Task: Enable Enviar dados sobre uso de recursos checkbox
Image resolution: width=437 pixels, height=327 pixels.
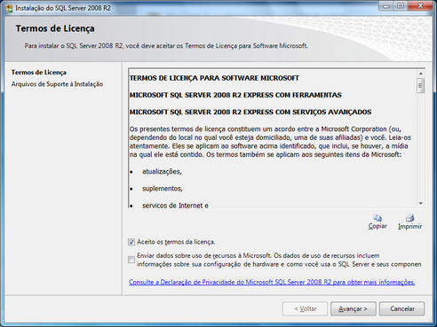Action: click(131, 260)
